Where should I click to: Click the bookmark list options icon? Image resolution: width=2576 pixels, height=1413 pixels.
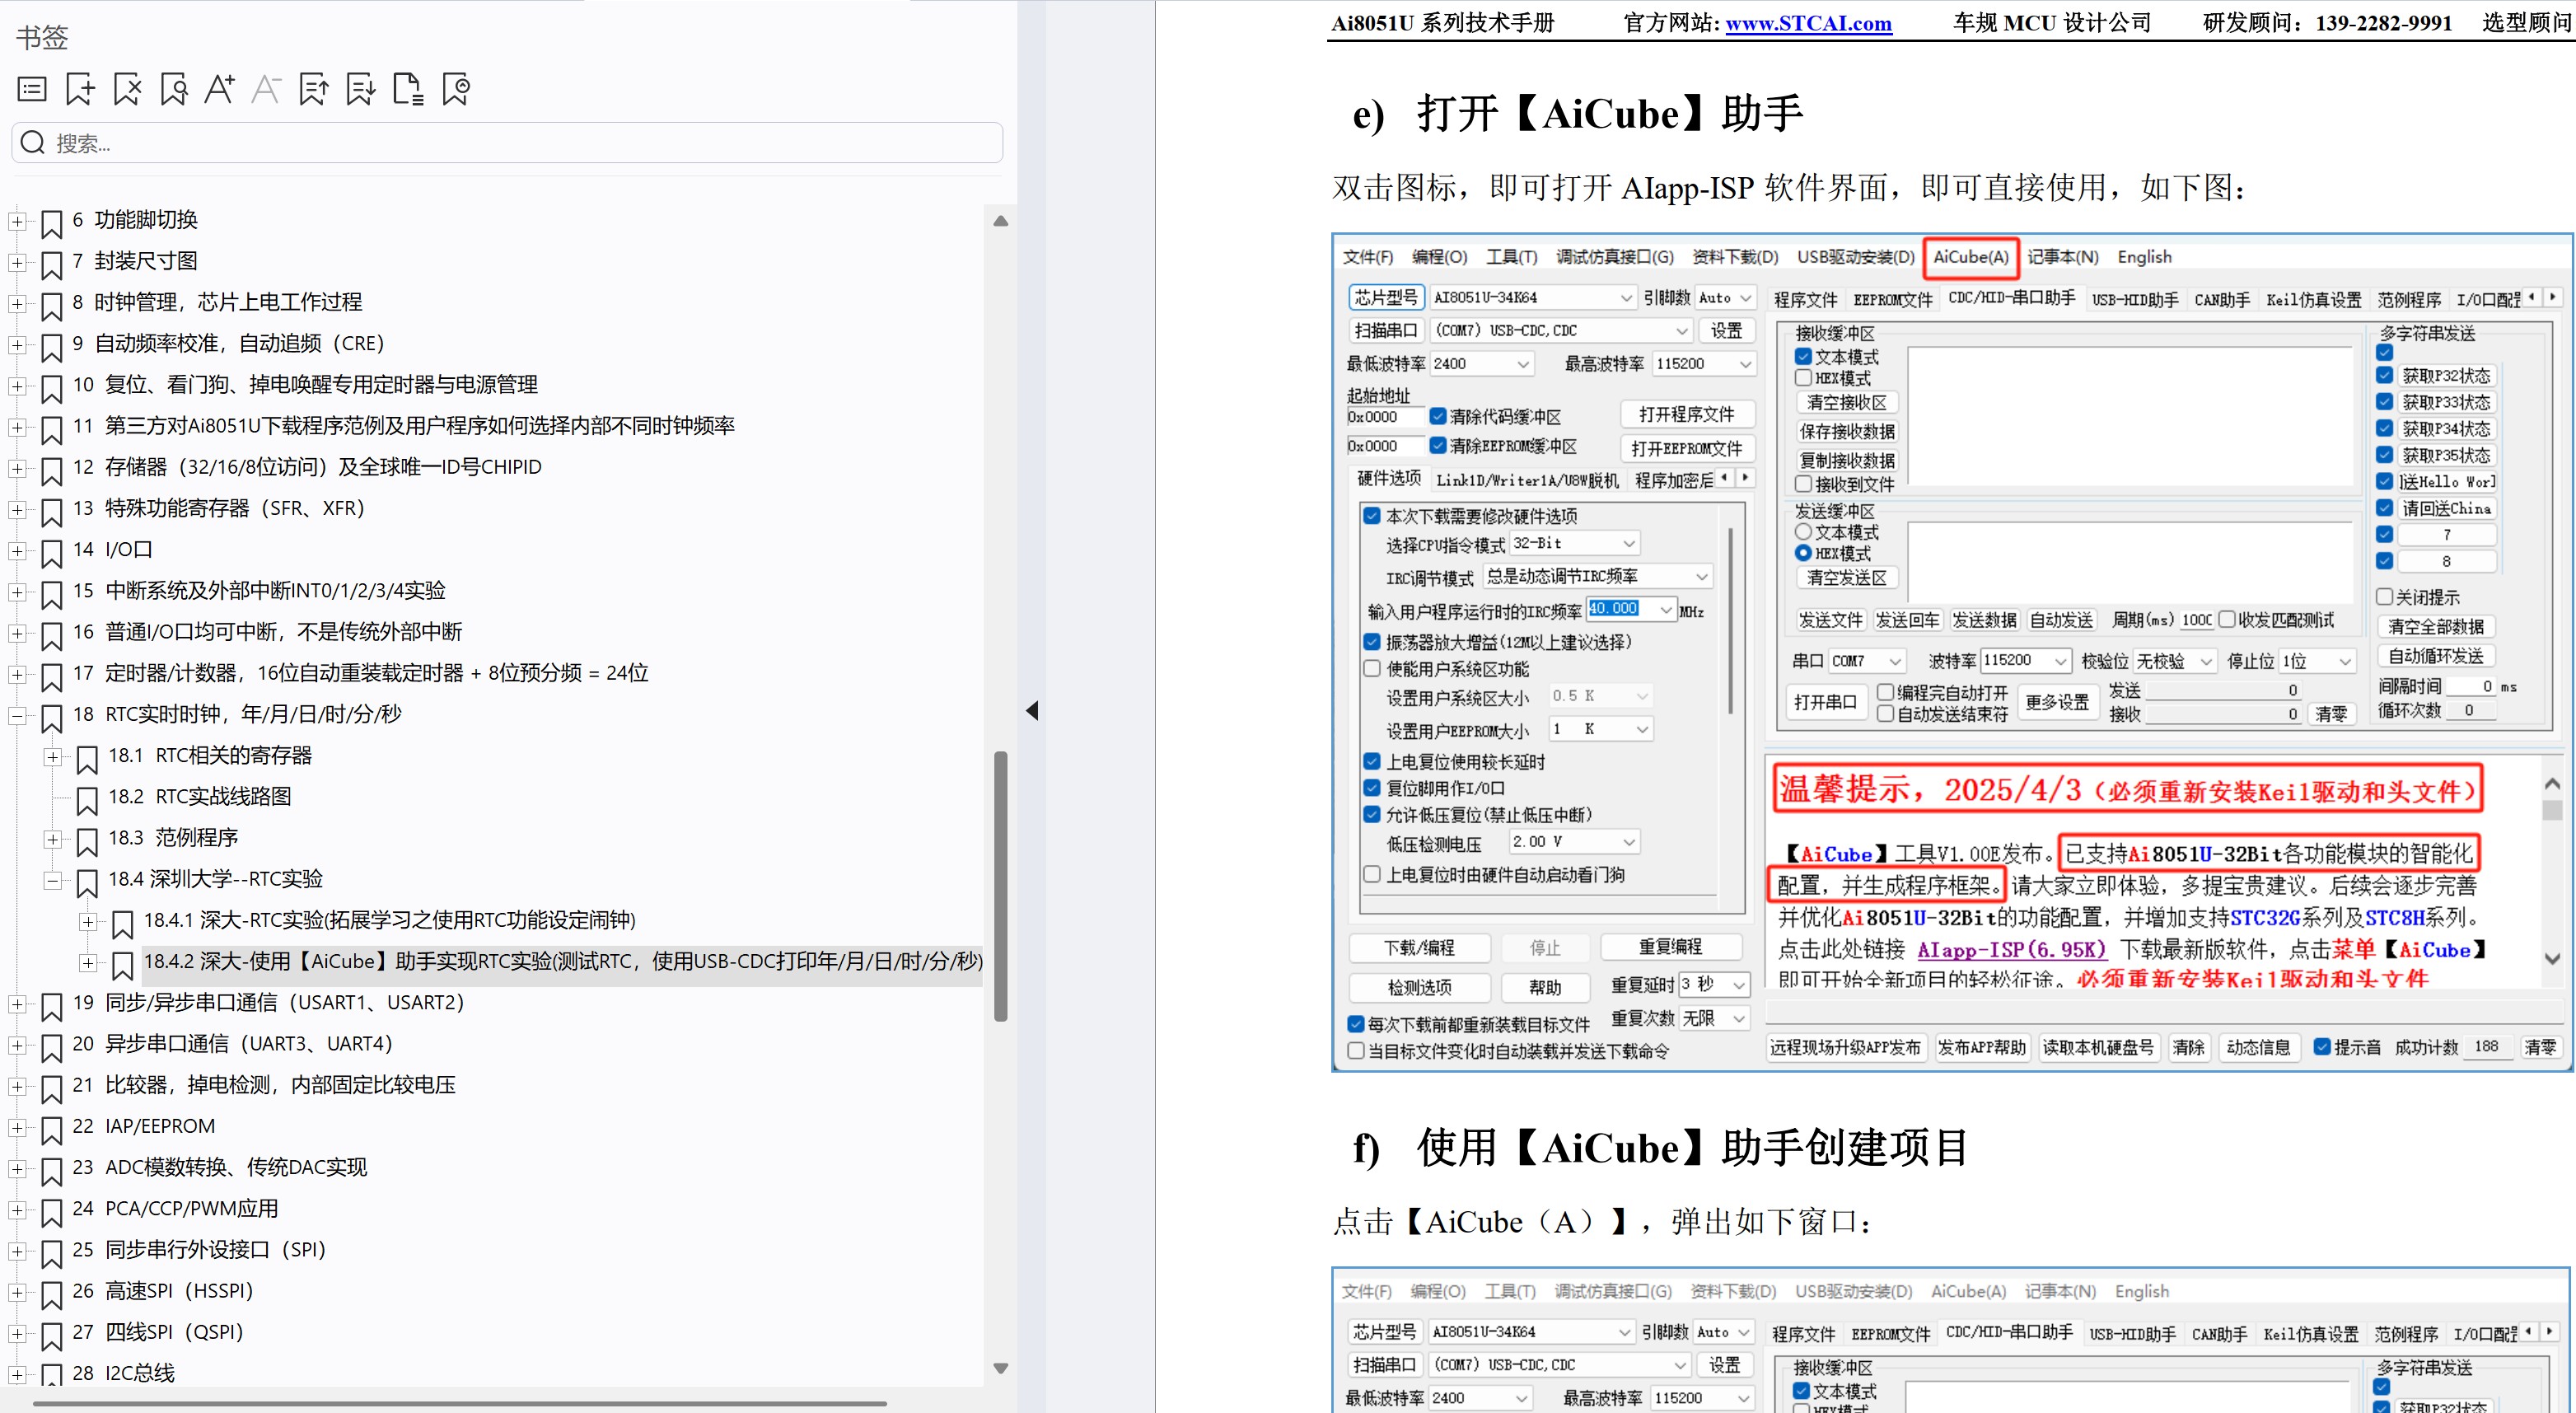(32, 90)
